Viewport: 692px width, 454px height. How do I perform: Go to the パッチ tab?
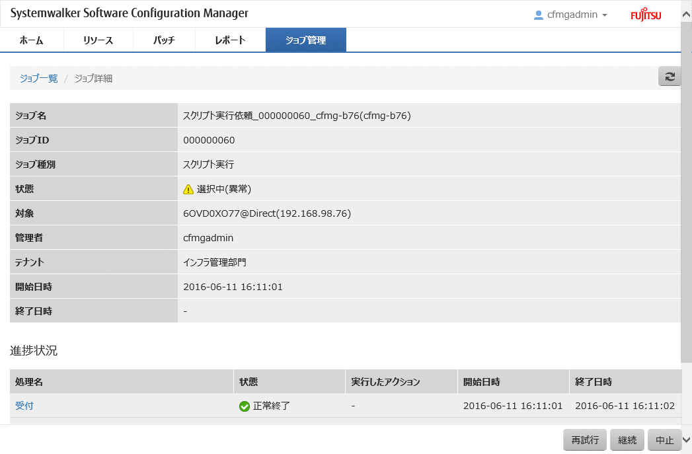tap(164, 40)
